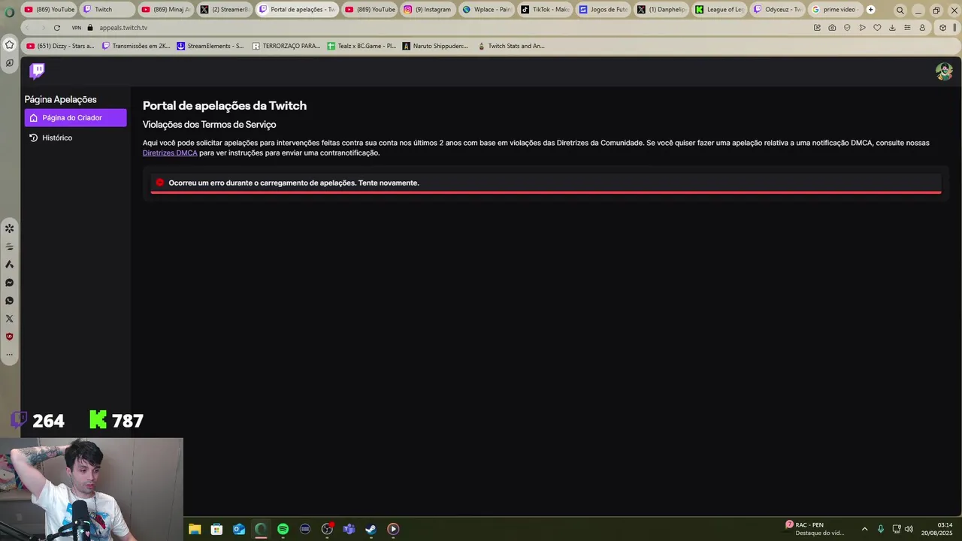Open the user avatar menu in the header

944,71
